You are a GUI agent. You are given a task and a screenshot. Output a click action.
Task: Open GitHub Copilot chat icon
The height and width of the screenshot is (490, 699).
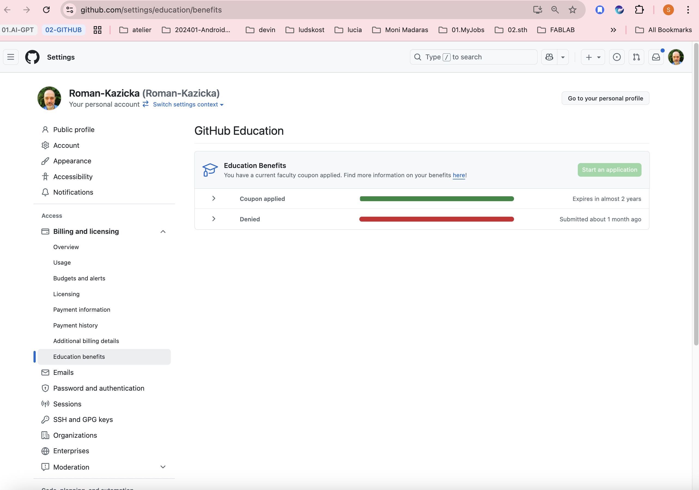[x=549, y=57]
